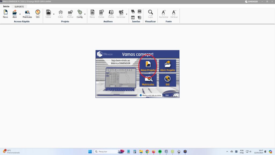Click the Métrica Dimensor taskbar icon
This screenshot has width=275, height=155.
click(185, 152)
